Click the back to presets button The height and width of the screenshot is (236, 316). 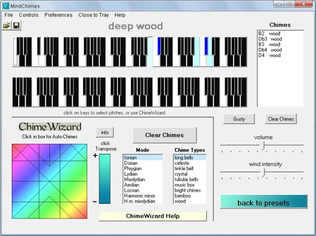263,202
